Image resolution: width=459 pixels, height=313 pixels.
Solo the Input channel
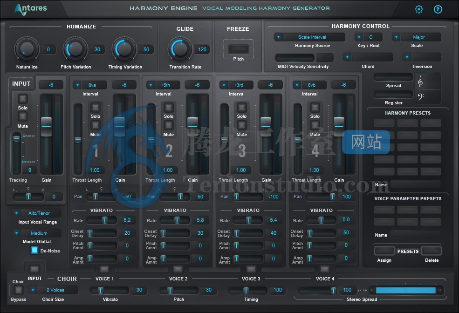[22, 99]
